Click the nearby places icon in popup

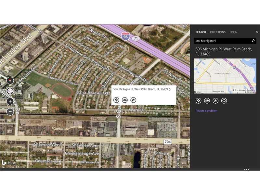pos(124,100)
